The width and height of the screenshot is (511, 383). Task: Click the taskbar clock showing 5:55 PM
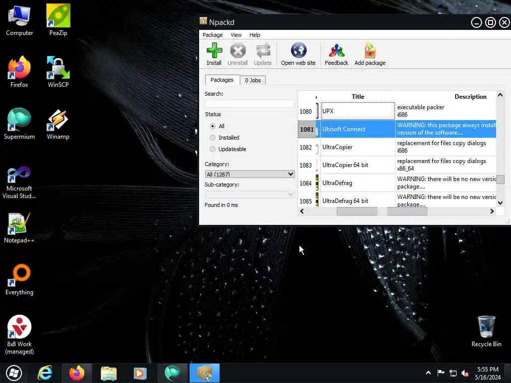coord(488,373)
